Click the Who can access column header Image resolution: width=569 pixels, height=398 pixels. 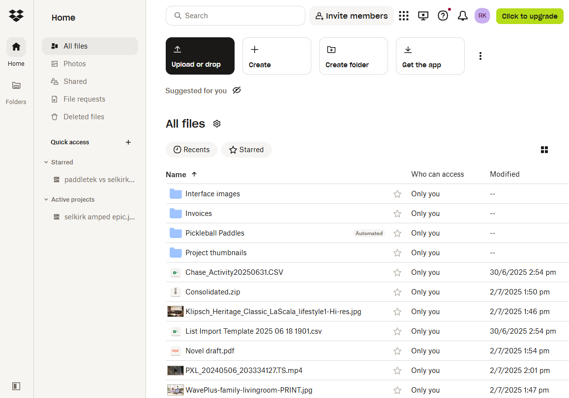[x=437, y=174]
